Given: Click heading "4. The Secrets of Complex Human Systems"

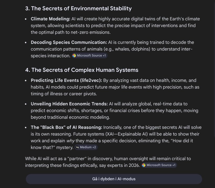Looking at the screenshot, I should click(82, 70).
